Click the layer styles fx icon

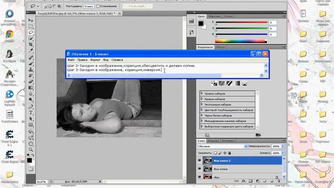(x=244, y=181)
